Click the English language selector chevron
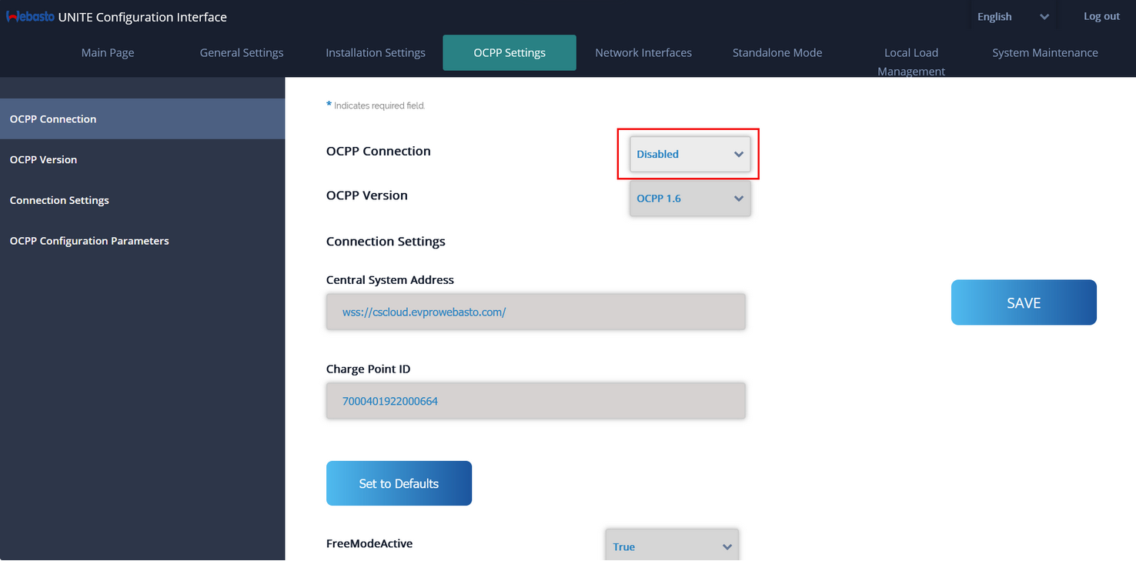This screenshot has width=1136, height=561. (1044, 17)
